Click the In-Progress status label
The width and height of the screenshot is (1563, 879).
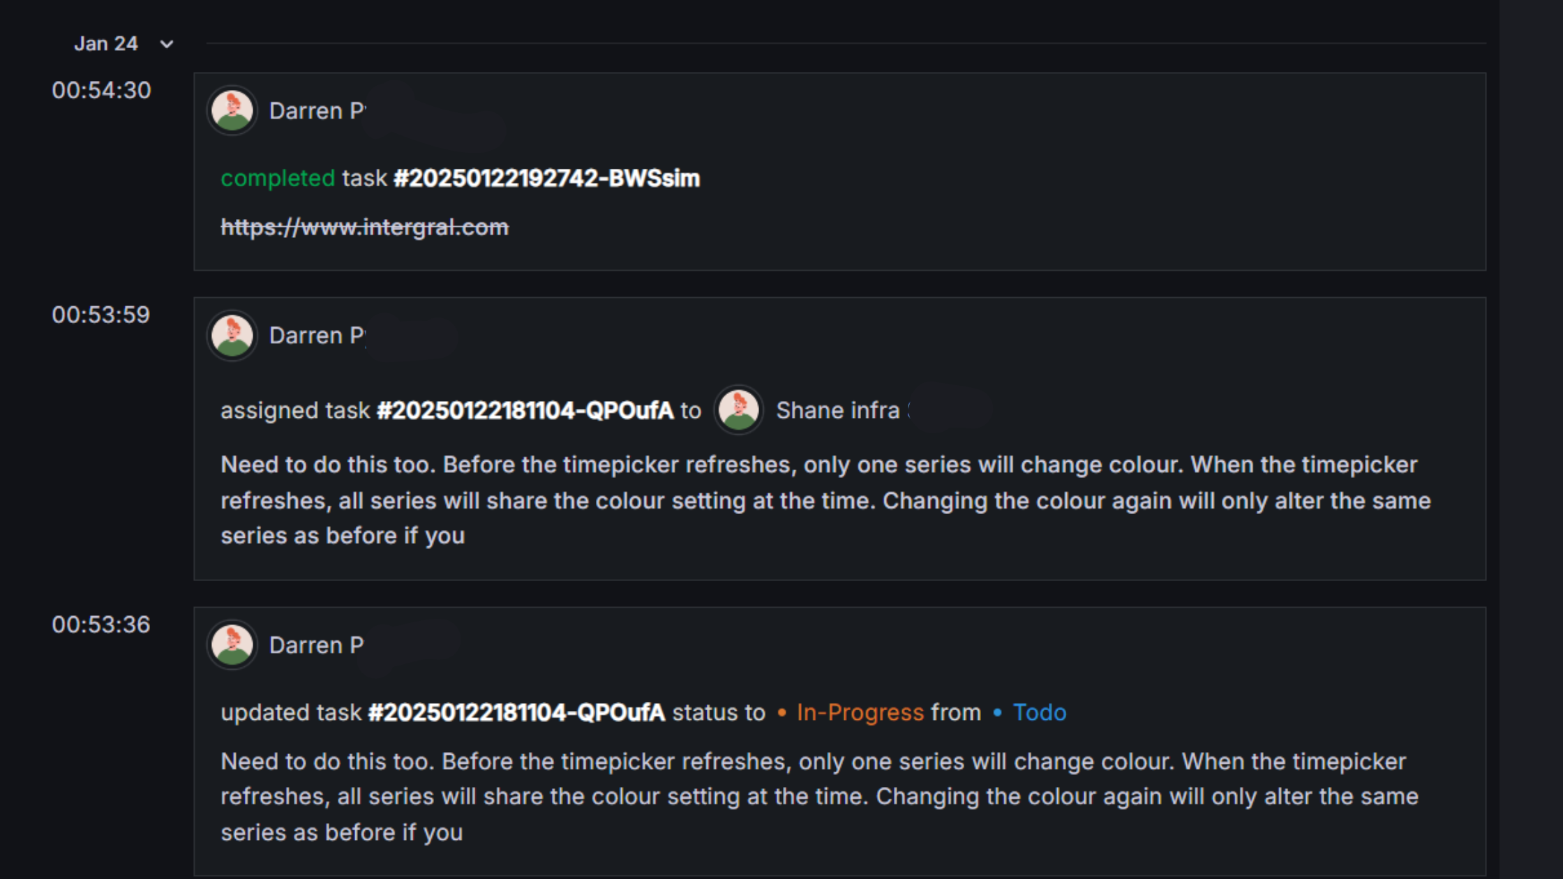pos(859,712)
